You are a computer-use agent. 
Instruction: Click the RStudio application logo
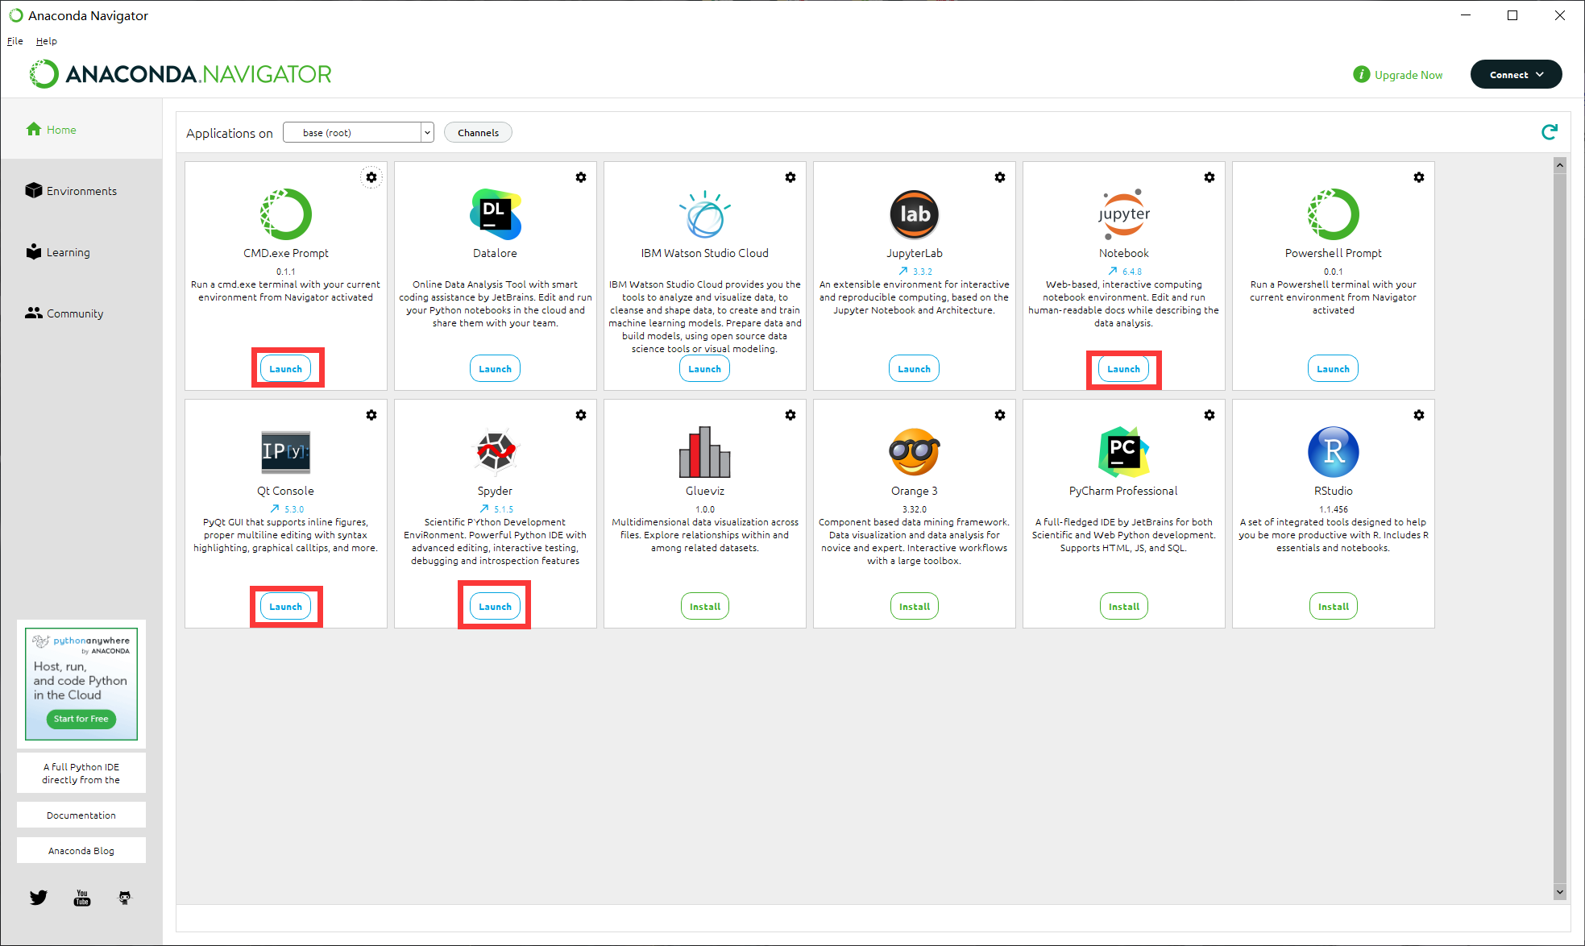(x=1333, y=452)
